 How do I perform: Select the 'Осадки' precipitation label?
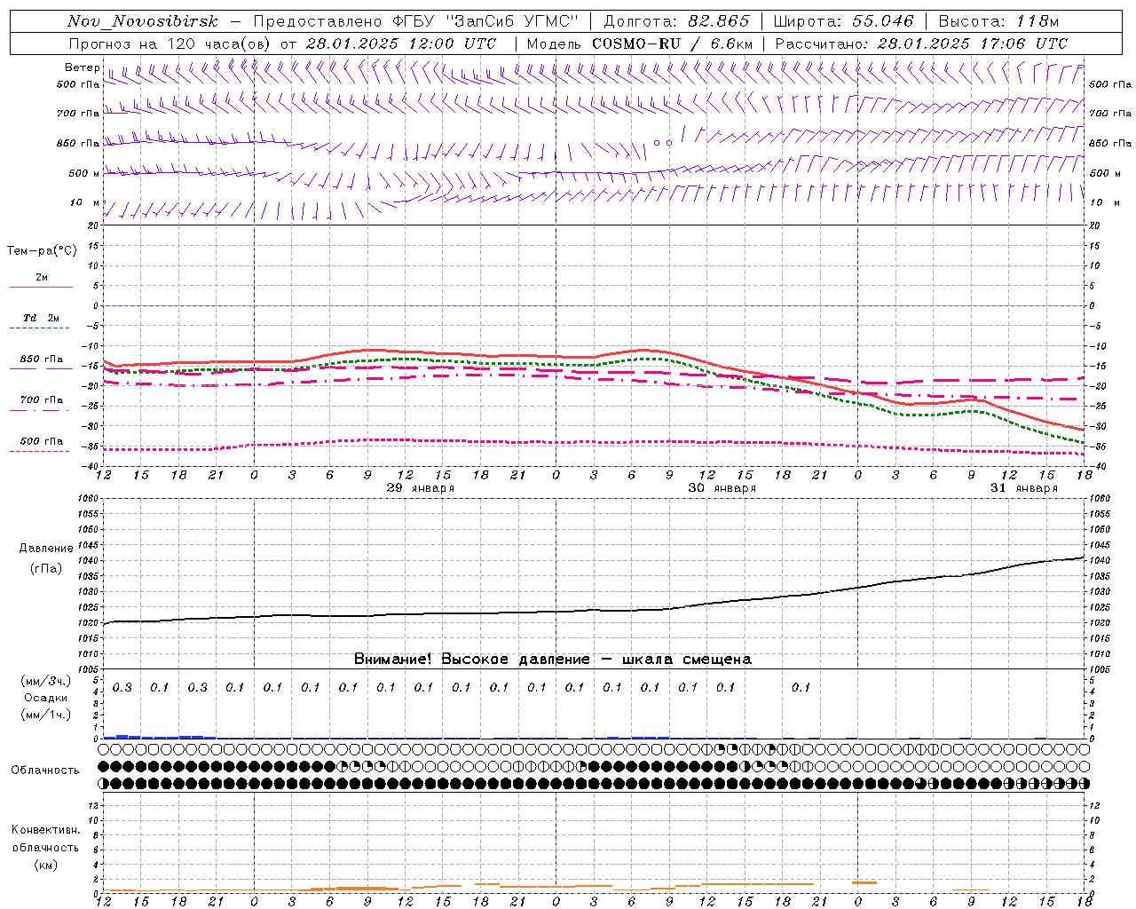pos(46,698)
